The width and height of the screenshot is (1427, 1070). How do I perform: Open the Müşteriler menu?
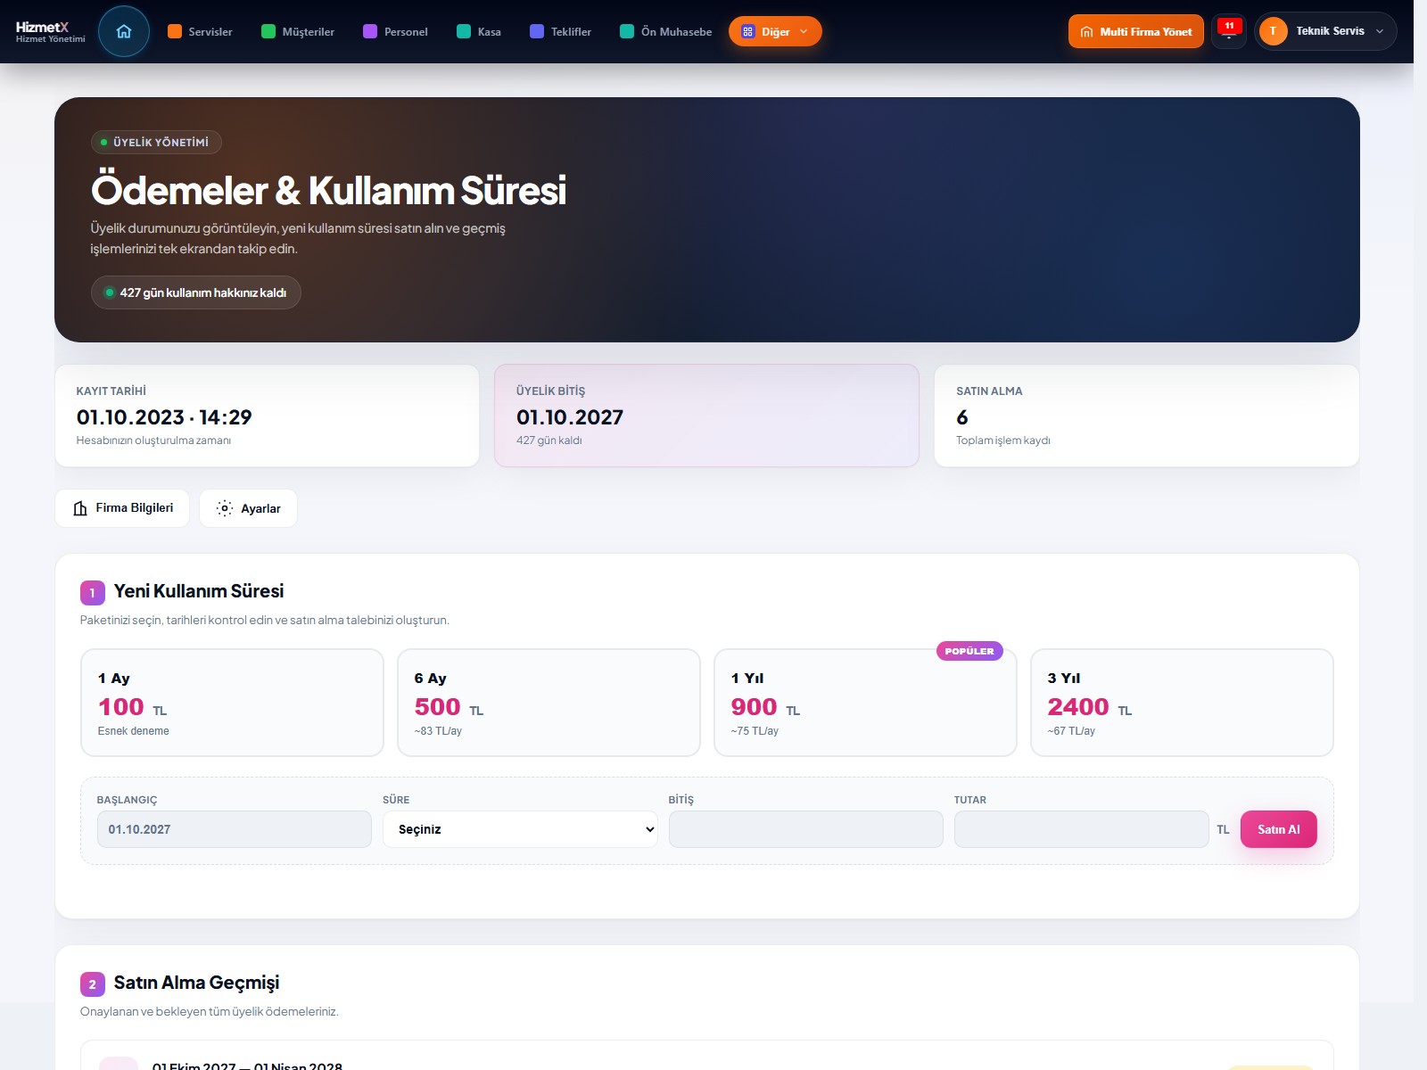tap(298, 31)
